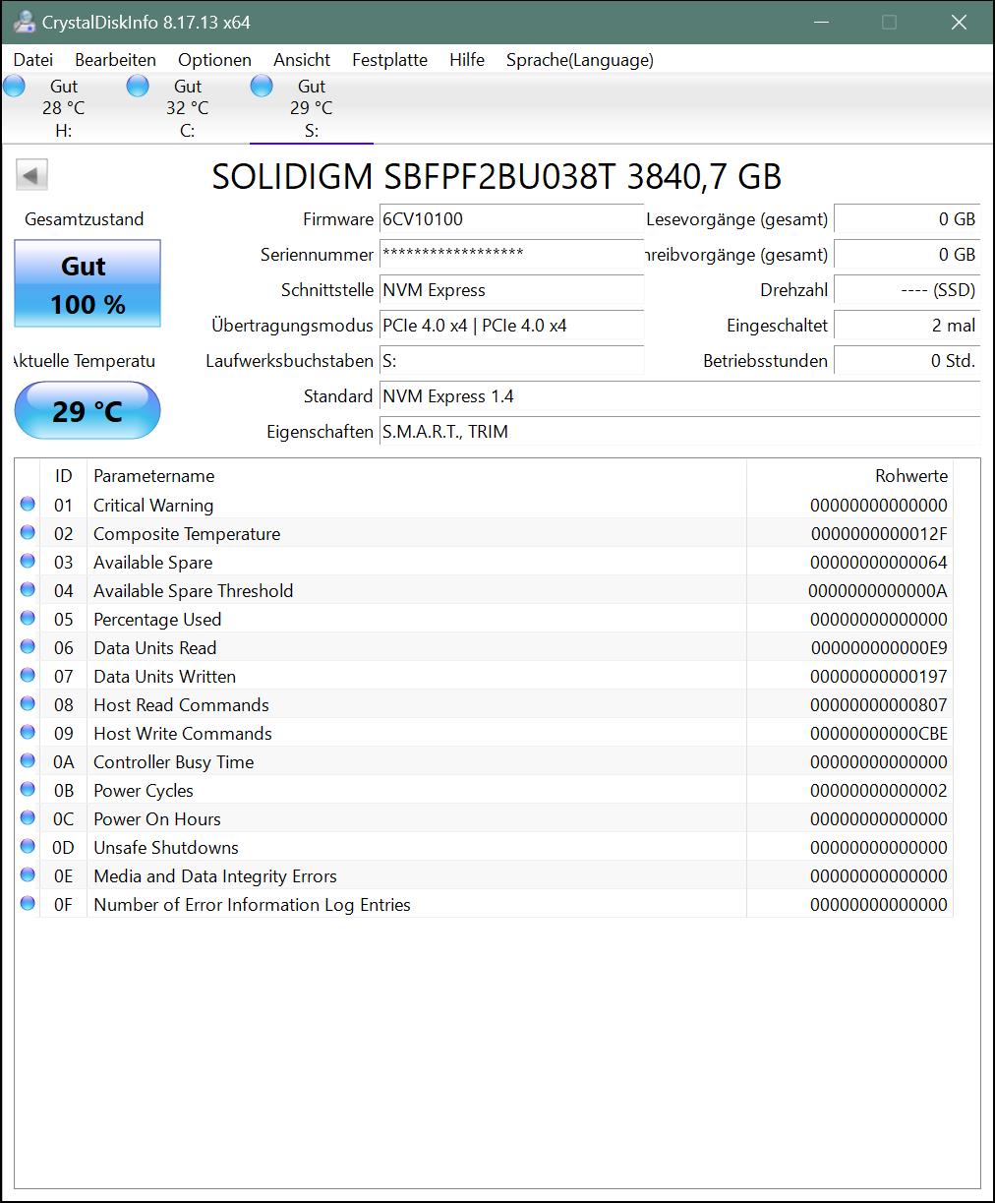Click status orb for drive H:
The width and height of the screenshot is (995, 1203).
click(x=14, y=87)
